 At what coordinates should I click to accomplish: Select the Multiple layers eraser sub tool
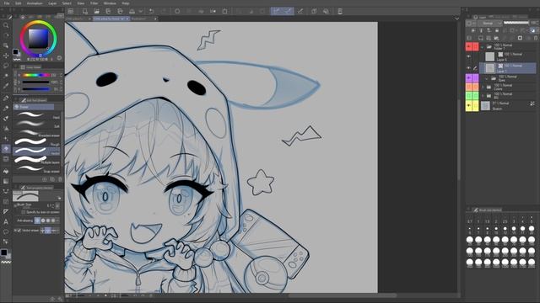click(36, 159)
